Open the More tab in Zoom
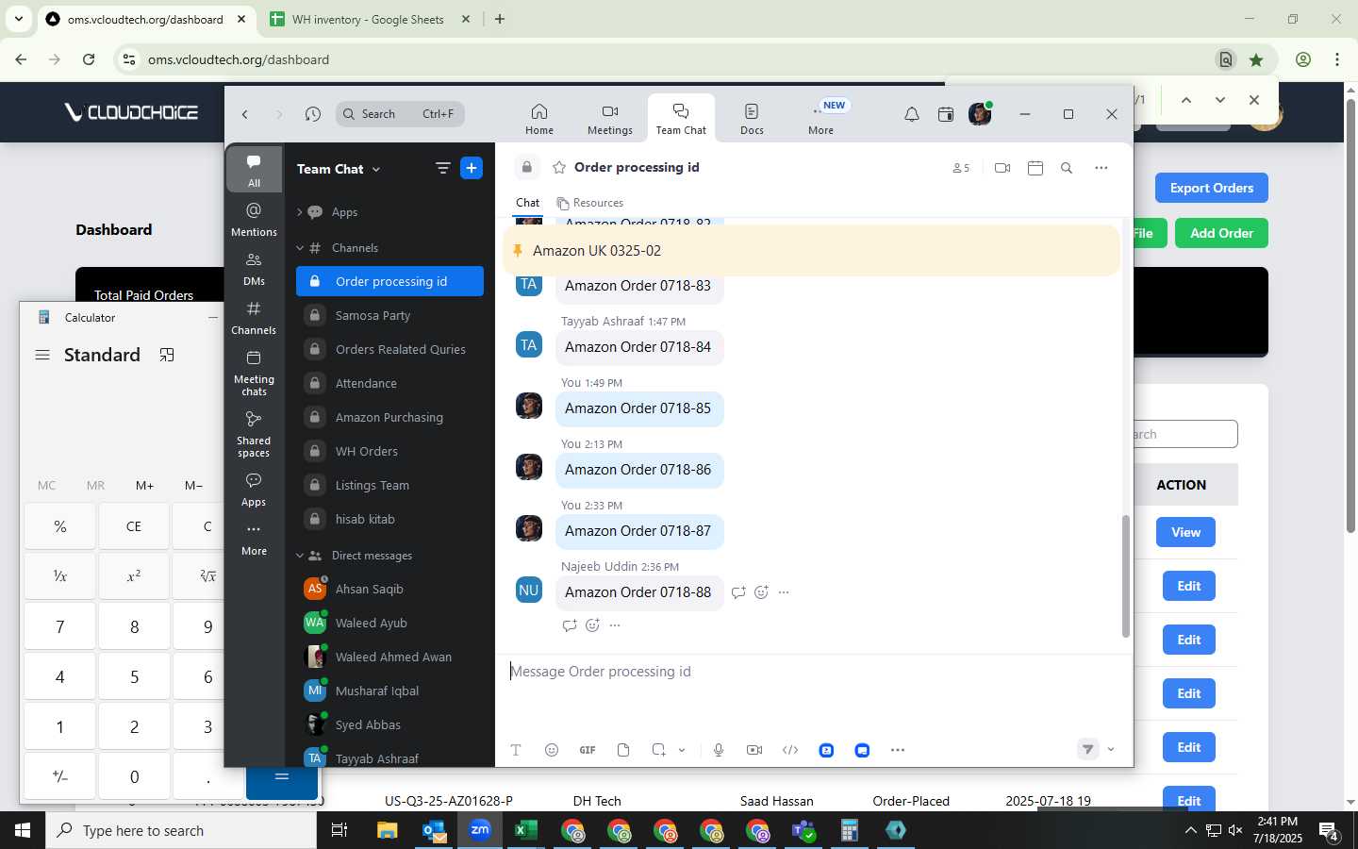Screen dimensions: 1358x849 click(821, 119)
